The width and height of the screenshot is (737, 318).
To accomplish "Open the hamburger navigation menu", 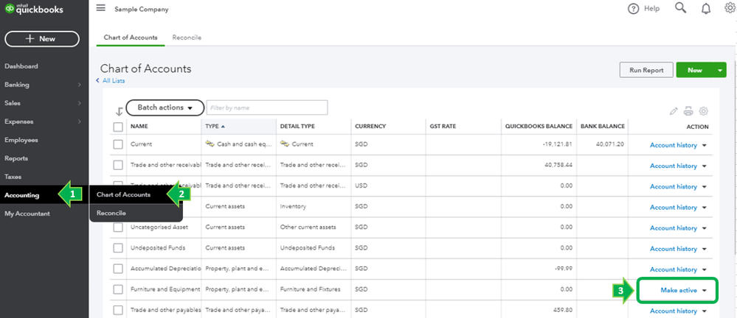I will [x=100, y=8].
